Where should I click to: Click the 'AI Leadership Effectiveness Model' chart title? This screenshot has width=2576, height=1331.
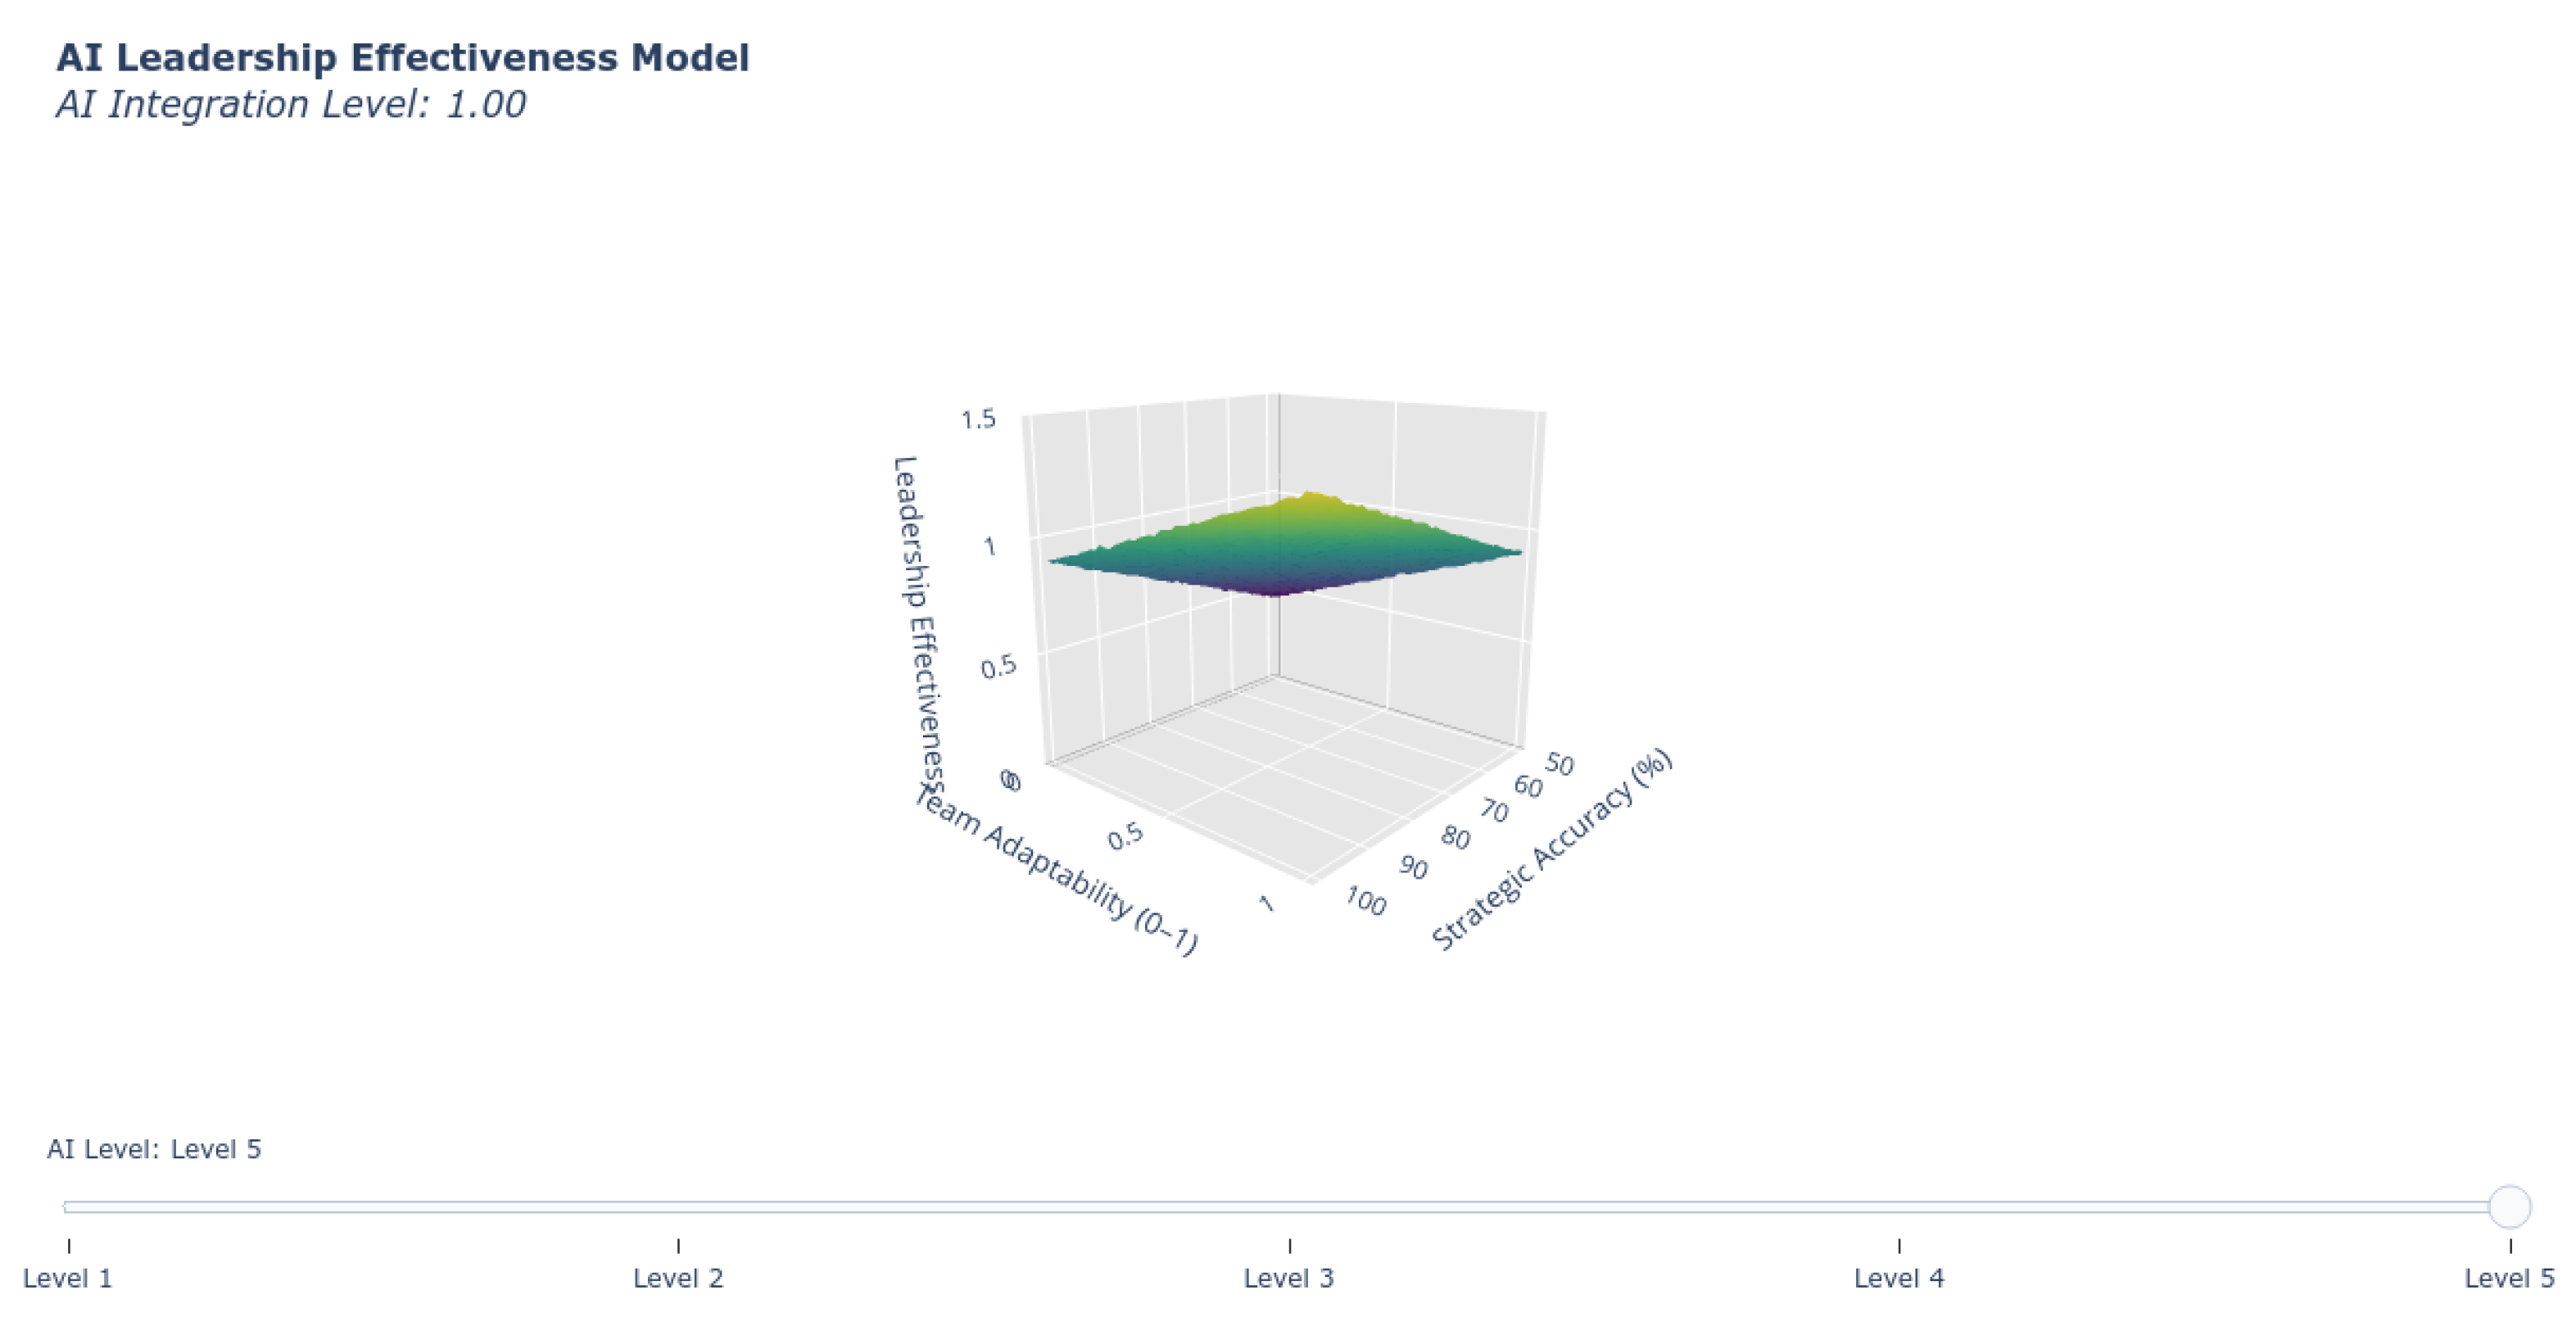tap(402, 58)
